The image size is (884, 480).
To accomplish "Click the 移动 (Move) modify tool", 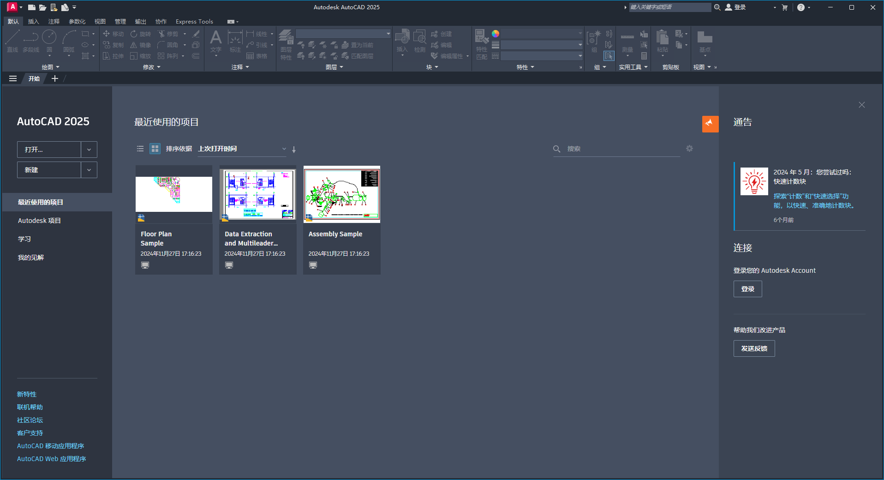I will [114, 34].
